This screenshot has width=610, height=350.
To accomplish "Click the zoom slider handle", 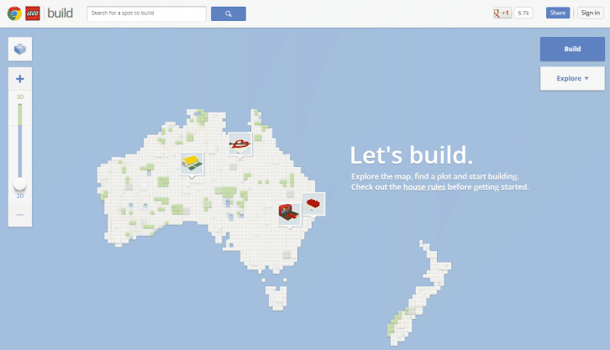I will click(20, 184).
